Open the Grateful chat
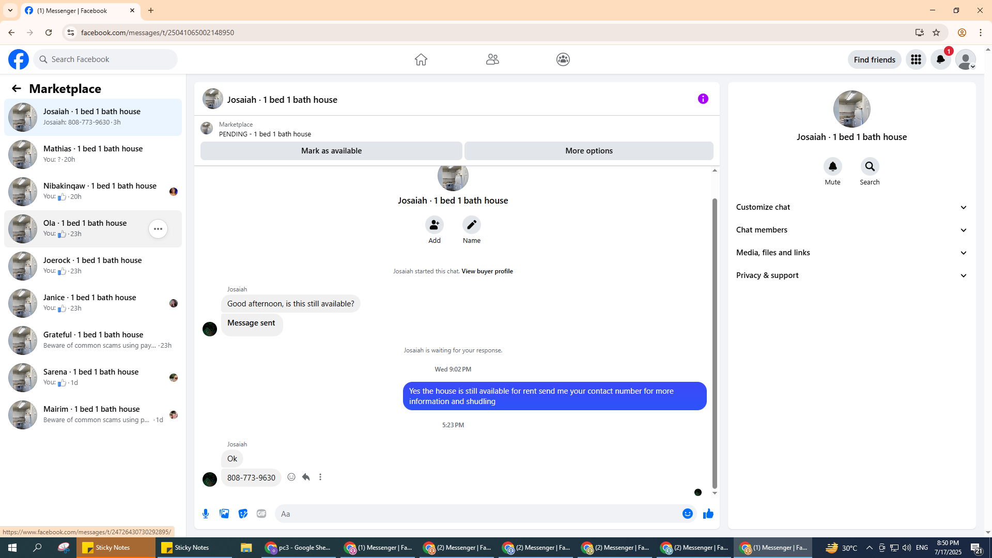This screenshot has height=558, width=992. click(93, 340)
